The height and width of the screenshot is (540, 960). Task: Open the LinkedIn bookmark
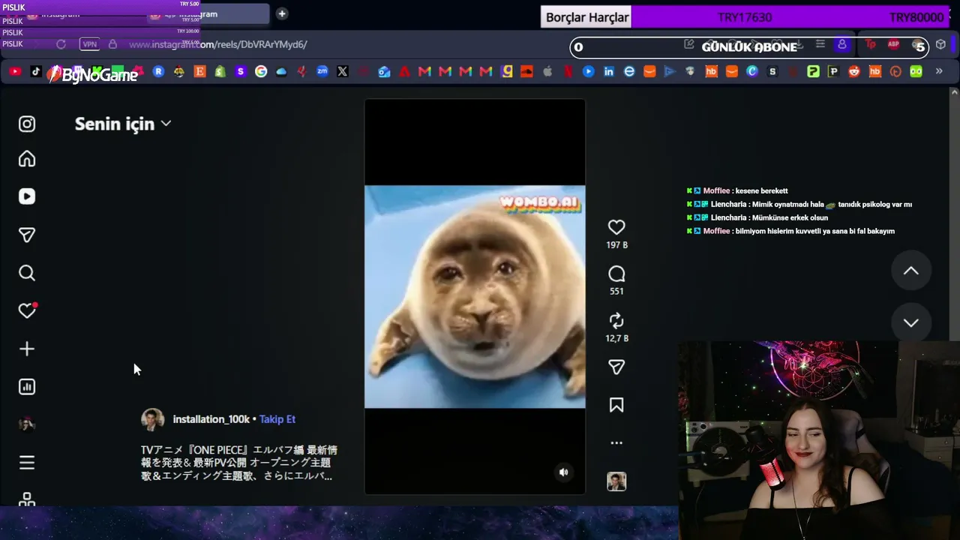coord(608,71)
